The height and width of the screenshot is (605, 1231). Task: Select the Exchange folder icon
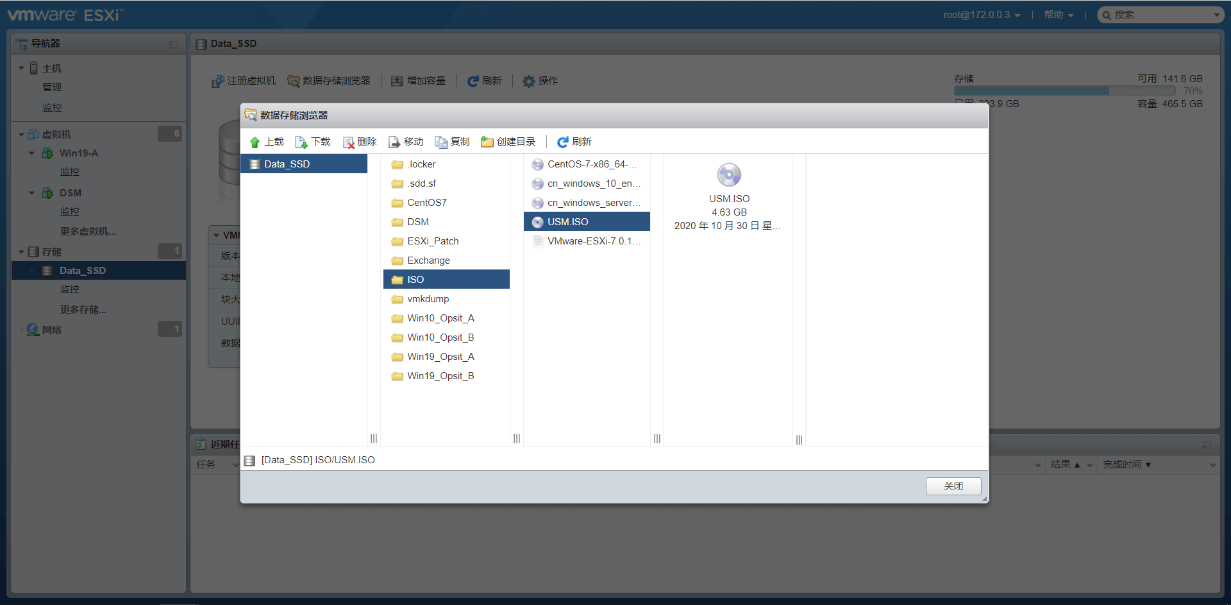click(x=398, y=260)
